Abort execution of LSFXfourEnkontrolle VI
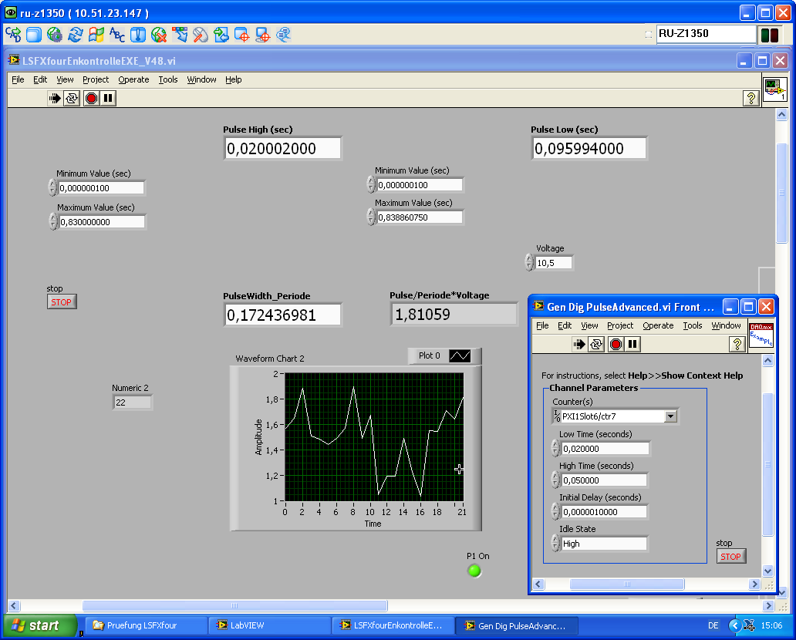This screenshot has height=640, width=796. pos(91,98)
